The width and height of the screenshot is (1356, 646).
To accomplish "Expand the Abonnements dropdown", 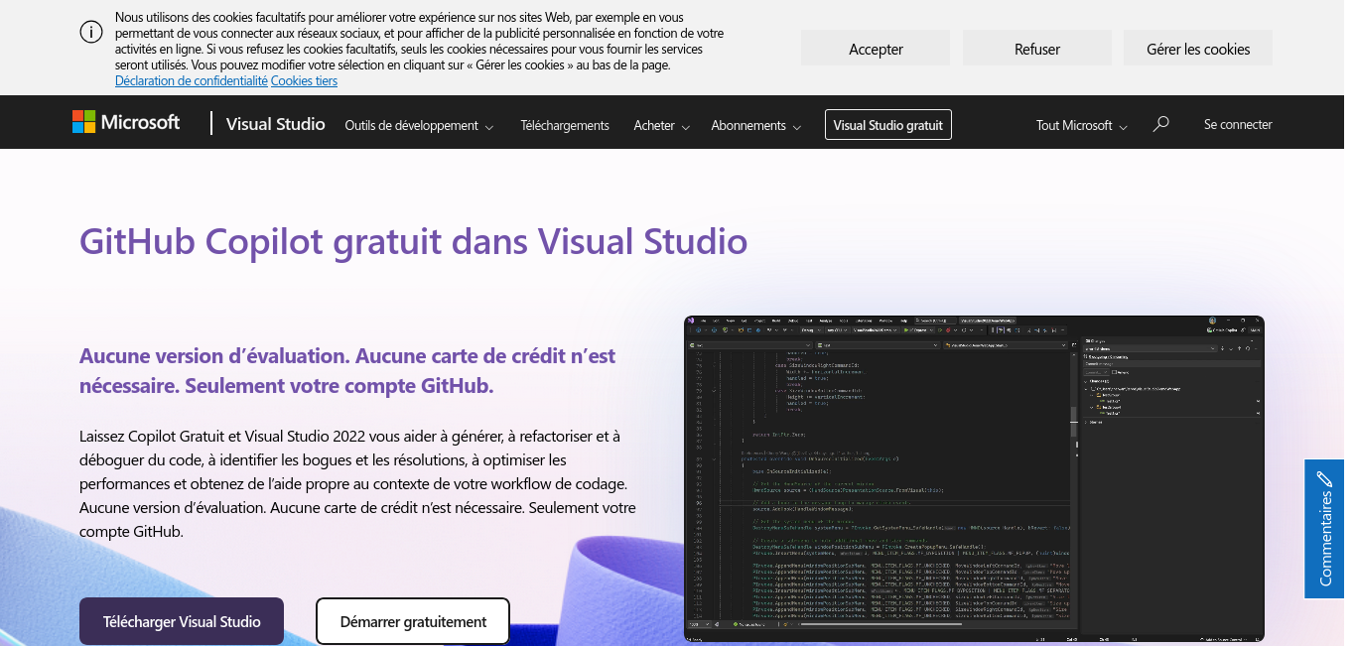I will click(x=756, y=125).
